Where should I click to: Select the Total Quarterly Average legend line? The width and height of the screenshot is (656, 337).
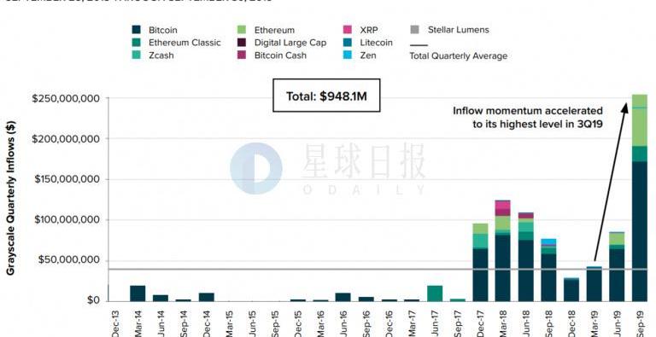419,44
